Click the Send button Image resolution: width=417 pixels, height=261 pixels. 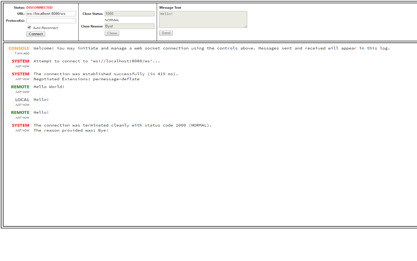click(166, 33)
